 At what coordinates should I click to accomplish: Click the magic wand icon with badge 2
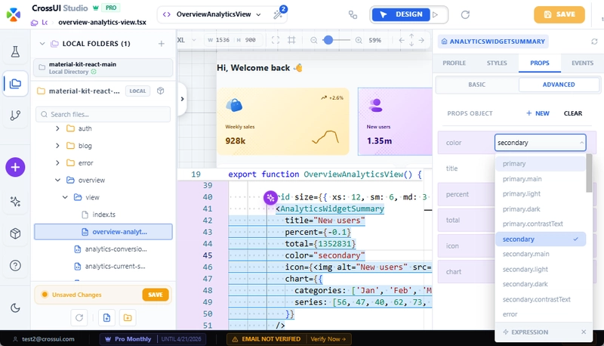[x=279, y=14]
